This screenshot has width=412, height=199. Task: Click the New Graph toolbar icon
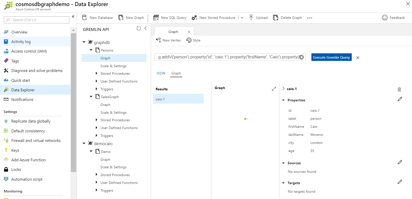pyautogui.click(x=121, y=18)
